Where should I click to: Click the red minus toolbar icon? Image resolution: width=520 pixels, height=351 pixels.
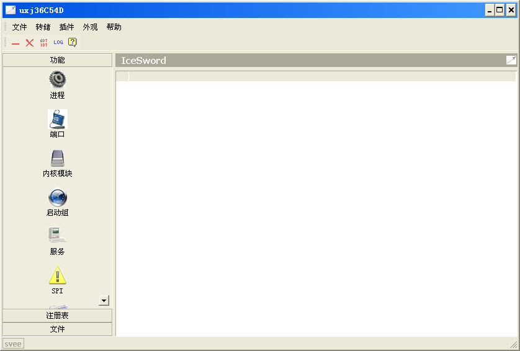[16, 43]
